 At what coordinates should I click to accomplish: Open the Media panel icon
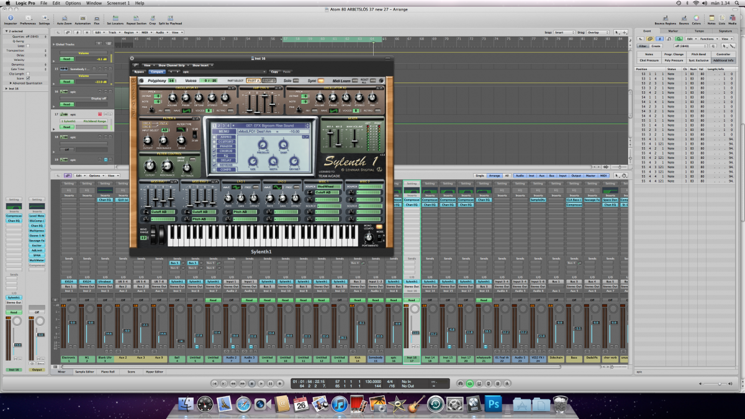(x=733, y=20)
